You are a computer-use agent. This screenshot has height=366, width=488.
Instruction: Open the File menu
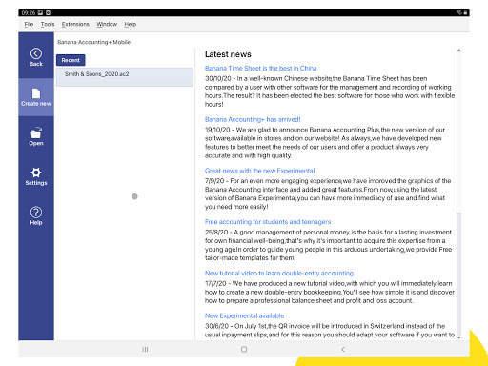[x=29, y=24]
